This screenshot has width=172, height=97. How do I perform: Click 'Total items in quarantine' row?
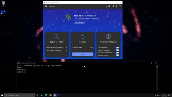pyautogui.click(x=57, y=51)
